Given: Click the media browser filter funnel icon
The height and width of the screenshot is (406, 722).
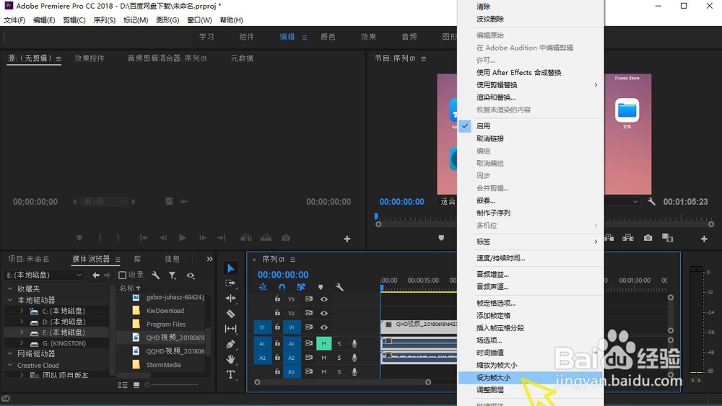Looking at the screenshot, I should [173, 275].
